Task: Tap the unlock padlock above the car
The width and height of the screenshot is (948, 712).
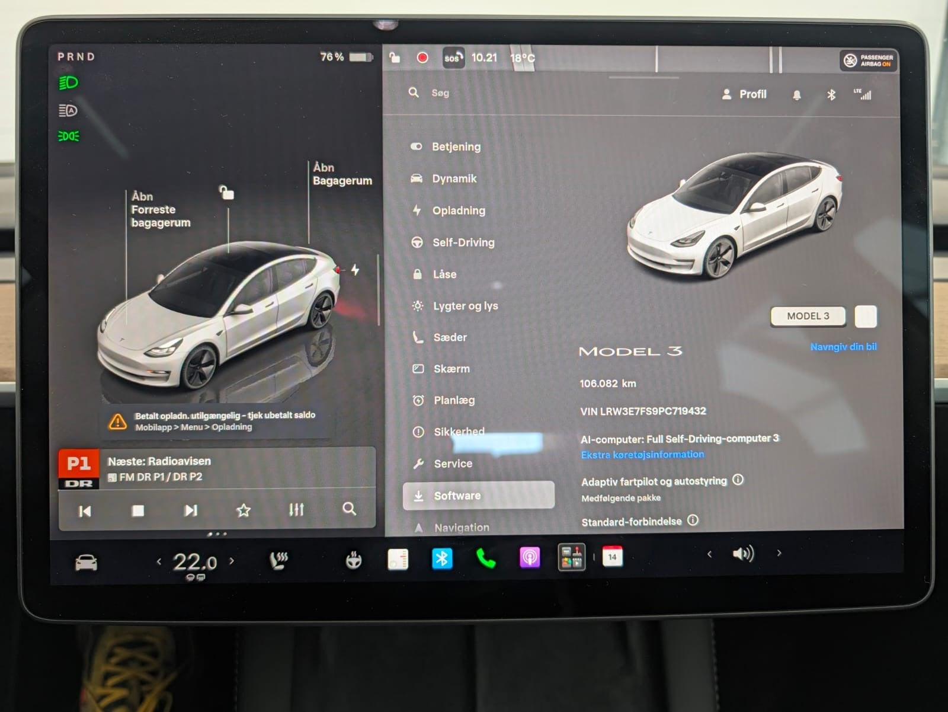Action: point(226,192)
